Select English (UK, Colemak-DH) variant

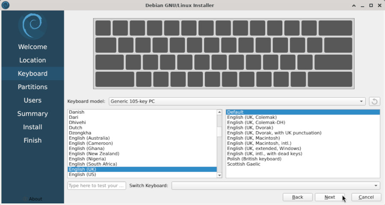(303, 123)
